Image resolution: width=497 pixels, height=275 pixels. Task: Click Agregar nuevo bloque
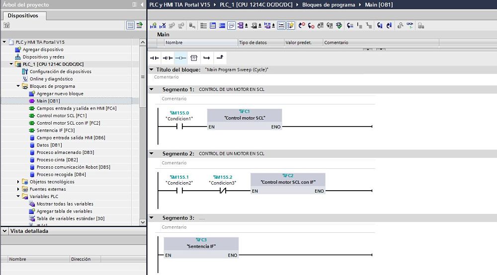(x=60, y=94)
